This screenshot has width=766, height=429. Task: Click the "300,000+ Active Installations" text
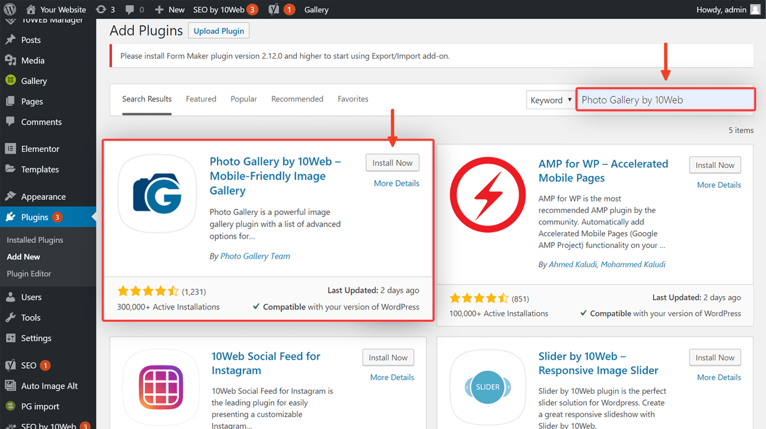tap(168, 307)
